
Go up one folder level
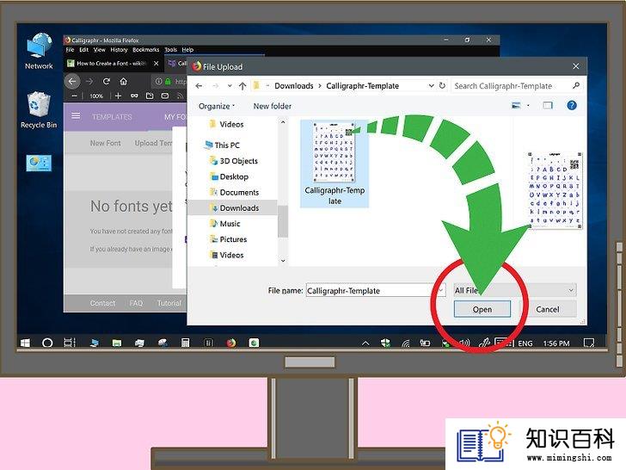242,86
